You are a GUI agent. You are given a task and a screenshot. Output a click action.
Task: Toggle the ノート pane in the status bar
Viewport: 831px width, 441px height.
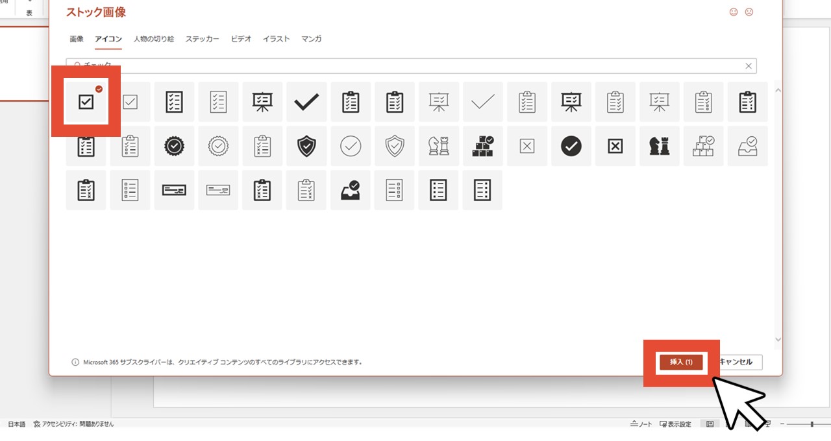point(641,424)
